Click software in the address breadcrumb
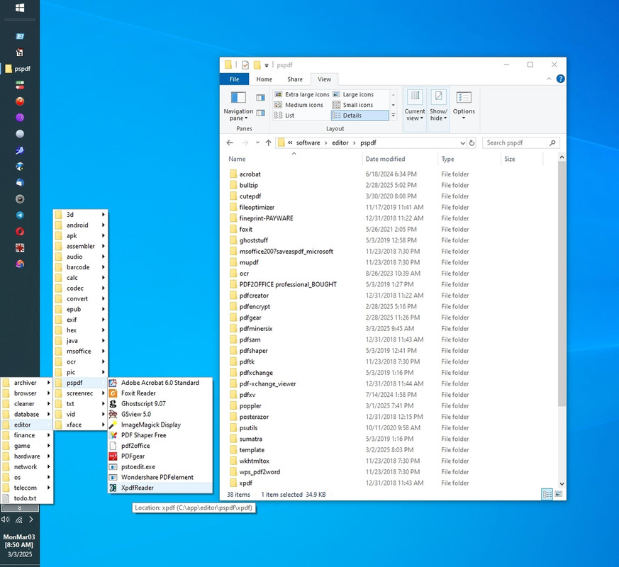 [308, 143]
